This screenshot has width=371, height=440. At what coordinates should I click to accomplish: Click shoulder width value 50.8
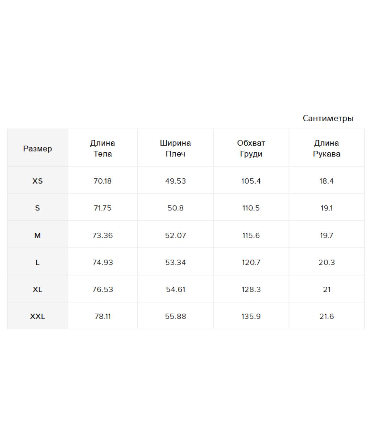click(175, 208)
